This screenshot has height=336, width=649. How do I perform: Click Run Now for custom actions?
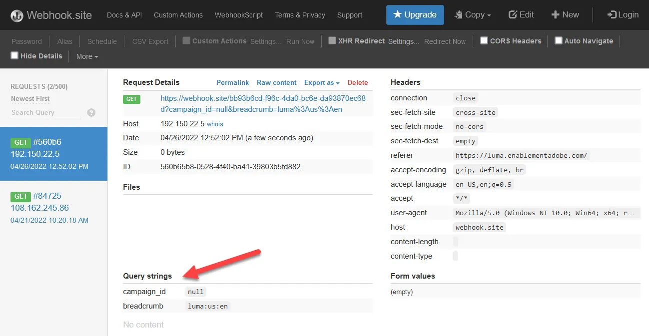coord(300,41)
